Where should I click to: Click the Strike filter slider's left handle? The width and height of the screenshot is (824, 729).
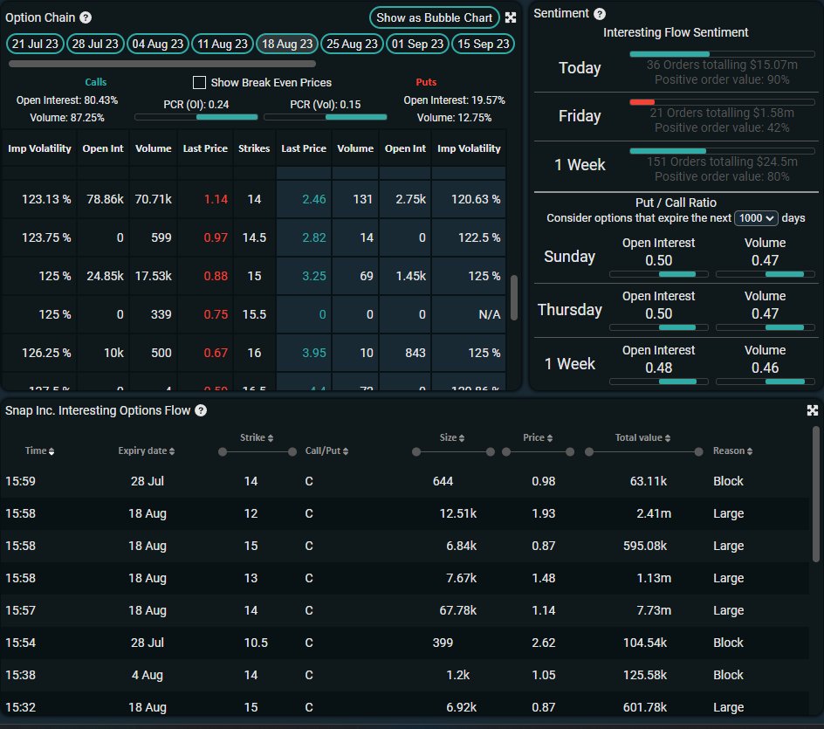click(x=223, y=452)
